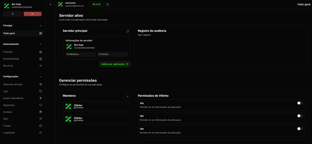312x144 pixels.
Task: Enable the second Ver permission toggle
Action: click(x=300, y=116)
